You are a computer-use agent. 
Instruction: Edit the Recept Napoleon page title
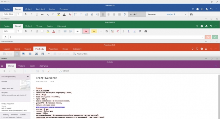pyautogui.click(x=46, y=78)
